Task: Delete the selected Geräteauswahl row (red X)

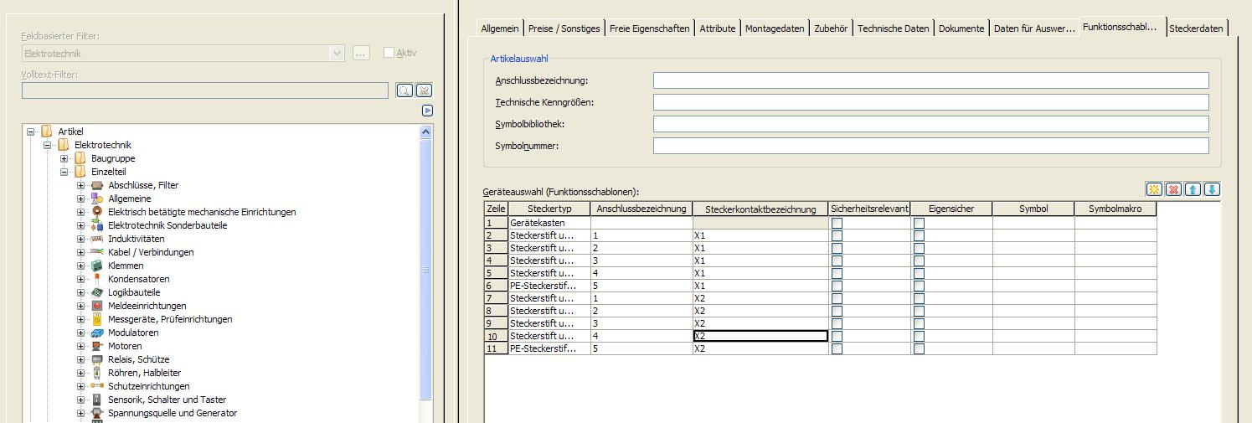Action: (1173, 189)
